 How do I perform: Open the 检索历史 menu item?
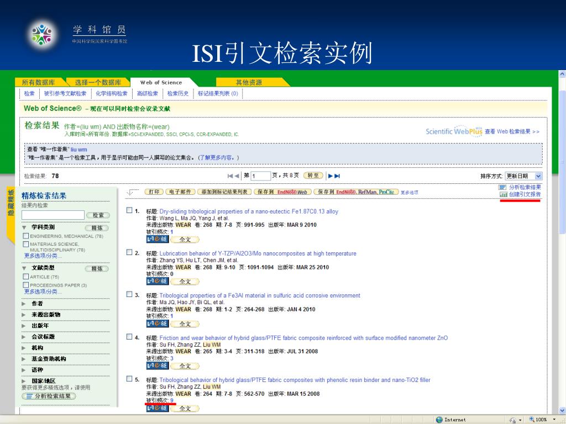point(178,93)
